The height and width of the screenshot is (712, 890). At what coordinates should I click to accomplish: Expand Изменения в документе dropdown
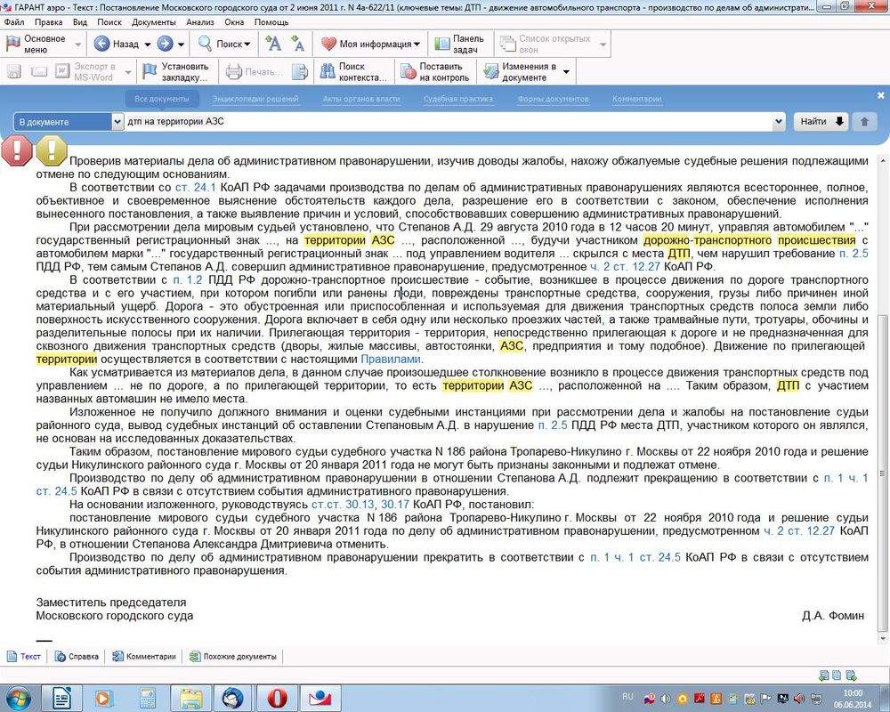tap(565, 72)
